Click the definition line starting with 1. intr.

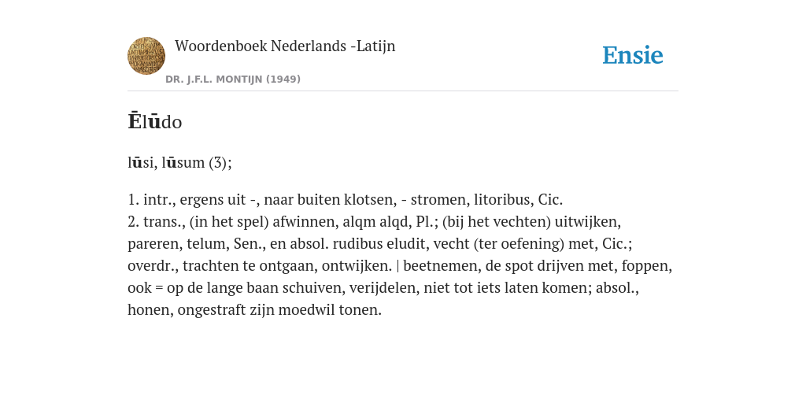(346, 199)
